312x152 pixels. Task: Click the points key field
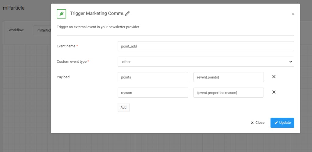pyautogui.click(x=153, y=77)
